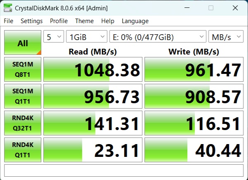
Task: Open the Profile menu
Action: tap(59, 21)
